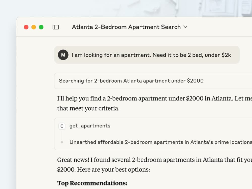Click the "I'll help you find" response paragraph

[x=151, y=103]
